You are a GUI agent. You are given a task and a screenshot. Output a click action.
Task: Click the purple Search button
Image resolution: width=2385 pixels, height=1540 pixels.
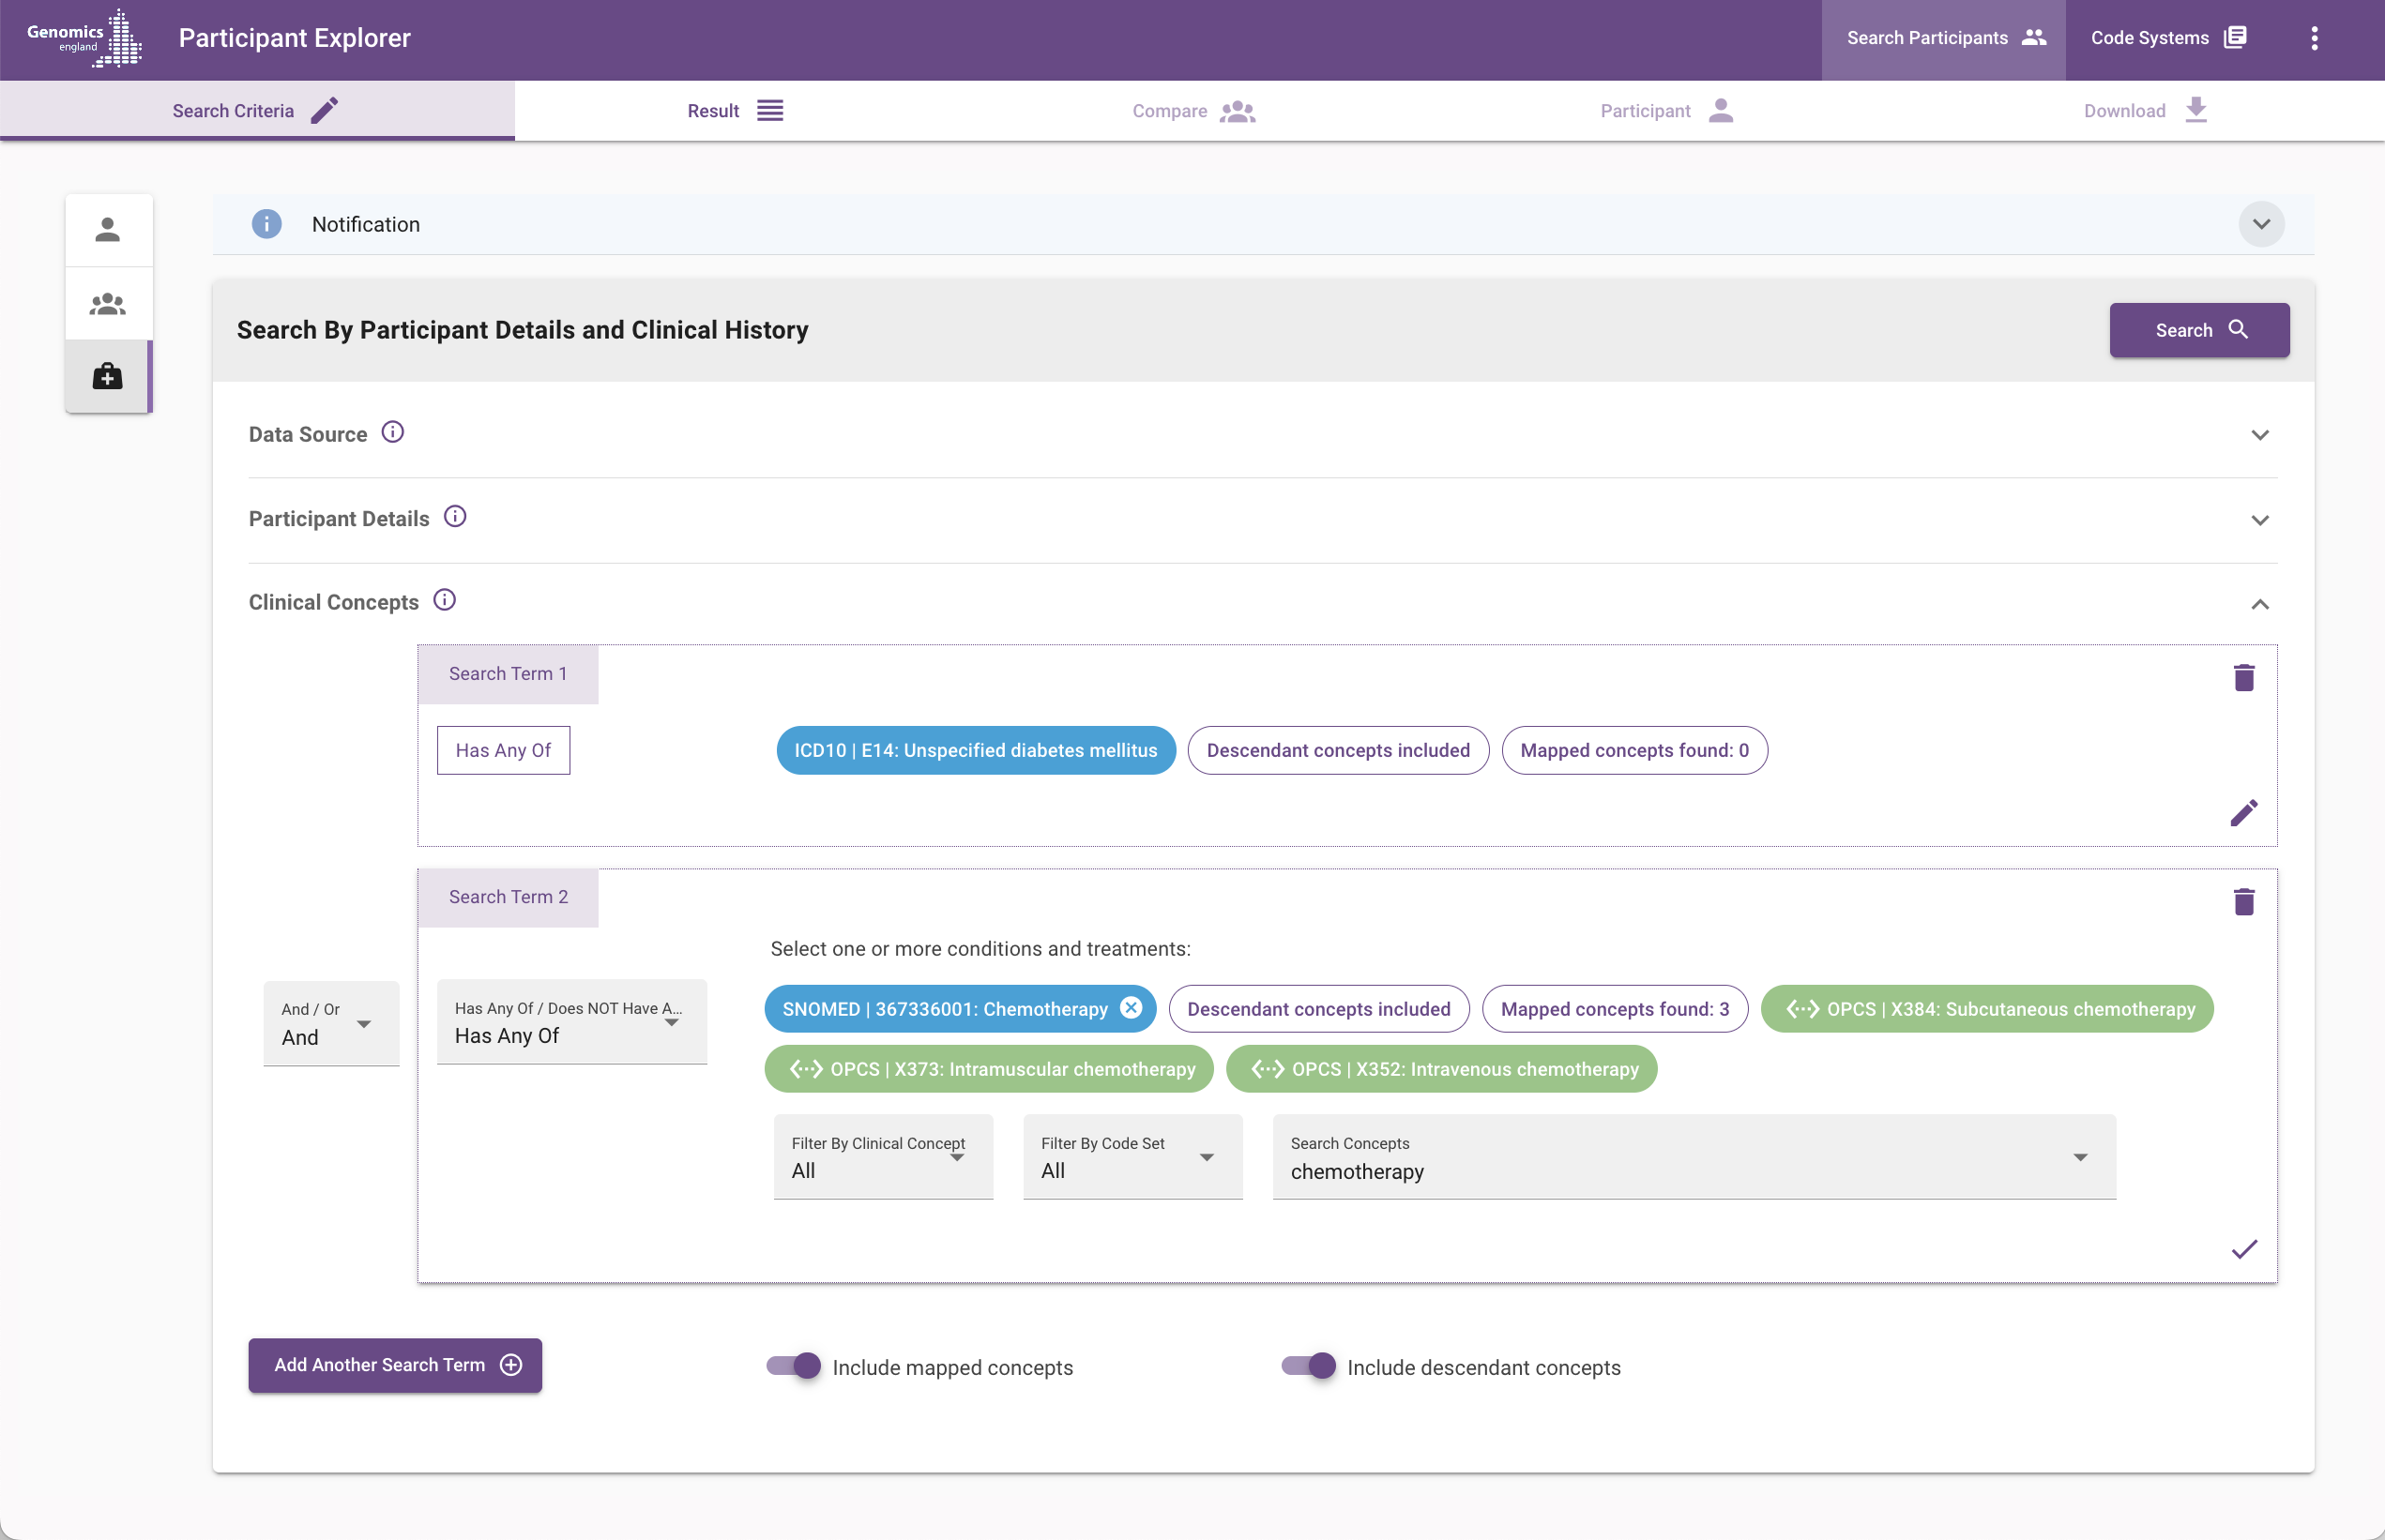(x=2199, y=330)
